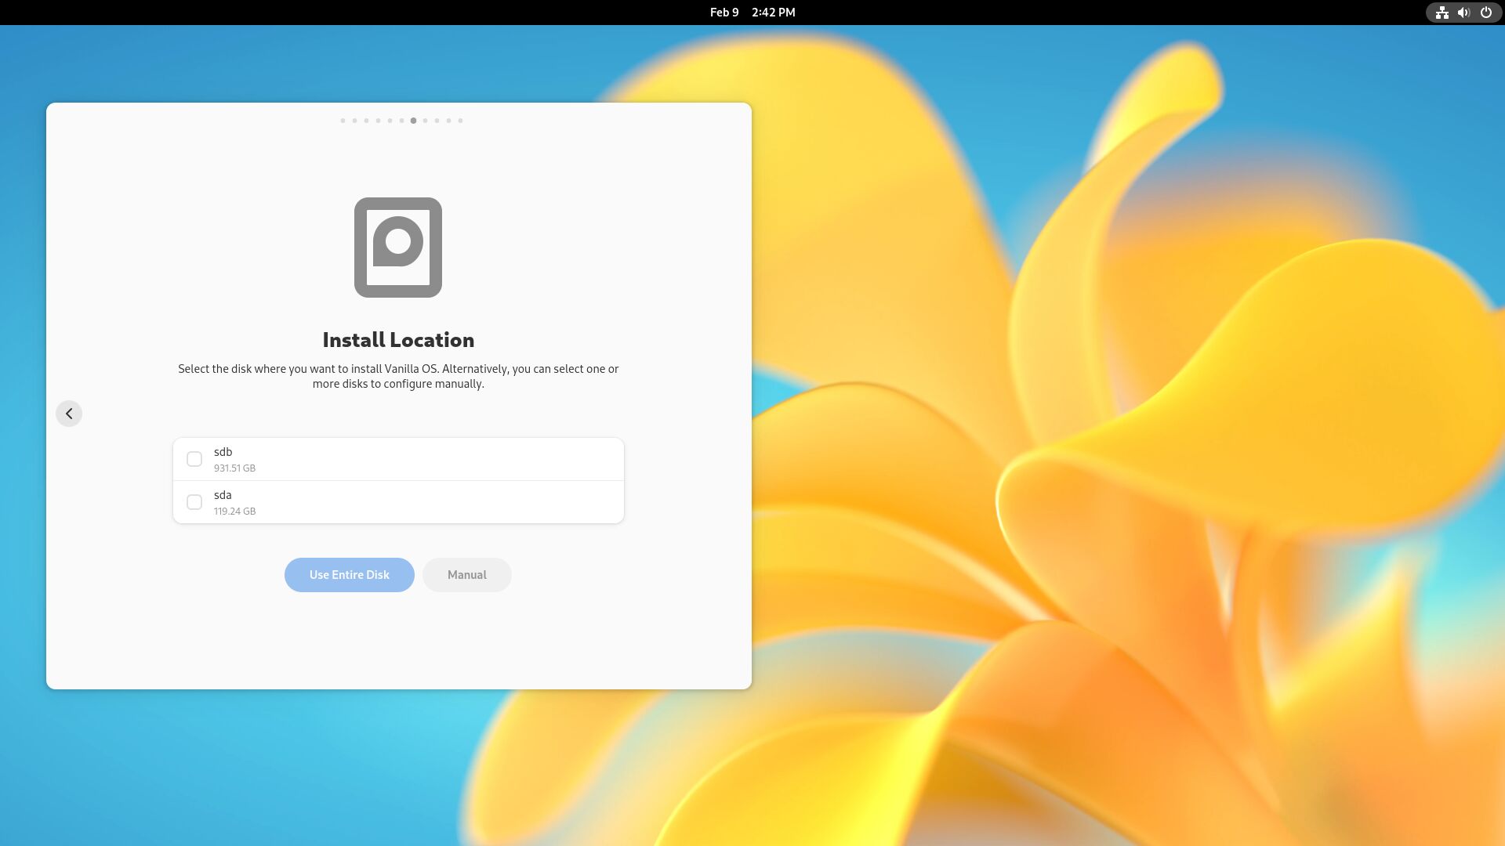The width and height of the screenshot is (1505, 846).
Task: Click the 119.24 GB size label
Action: pyautogui.click(x=234, y=512)
